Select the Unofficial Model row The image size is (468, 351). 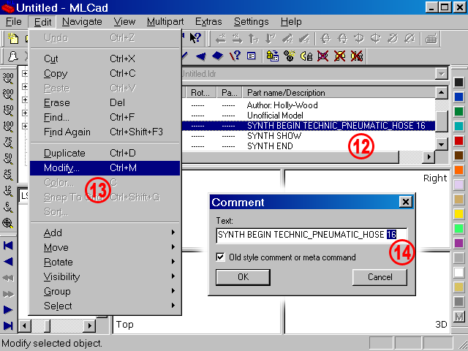308,116
